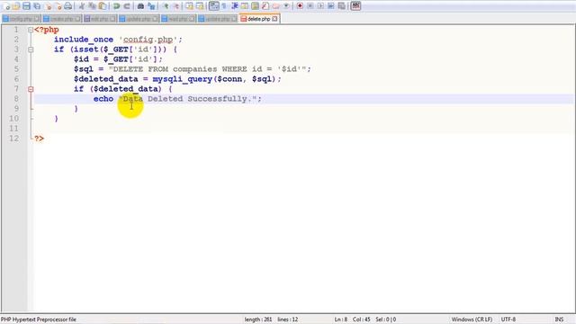Viewport: 576px width, 324px height.
Task: Switch to the edit.php tab
Action: click(100, 19)
